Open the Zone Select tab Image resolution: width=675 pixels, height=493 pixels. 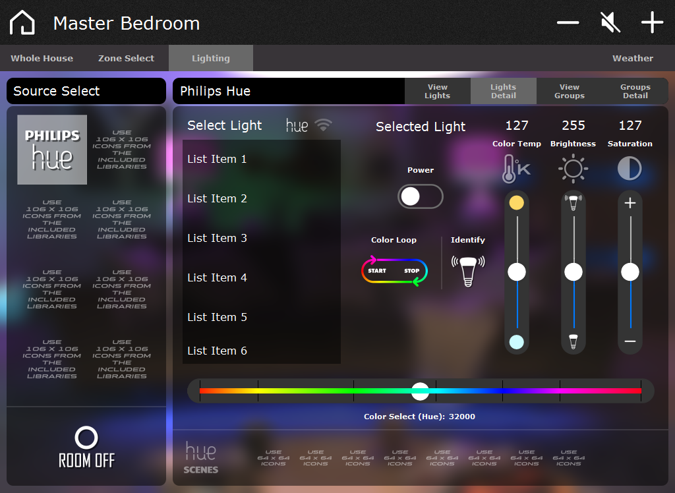(x=126, y=58)
